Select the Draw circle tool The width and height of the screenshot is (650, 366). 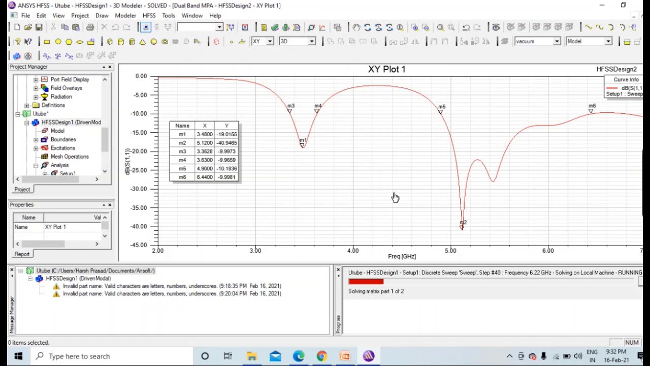(58, 42)
